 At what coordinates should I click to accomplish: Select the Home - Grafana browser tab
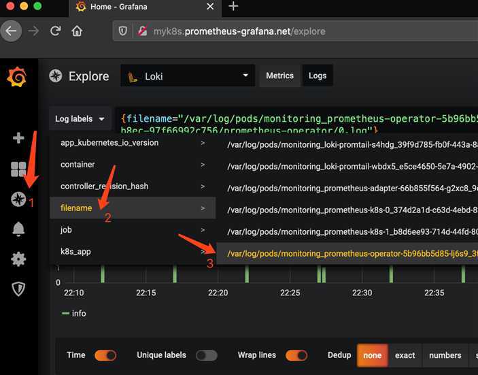(x=145, y=7)
